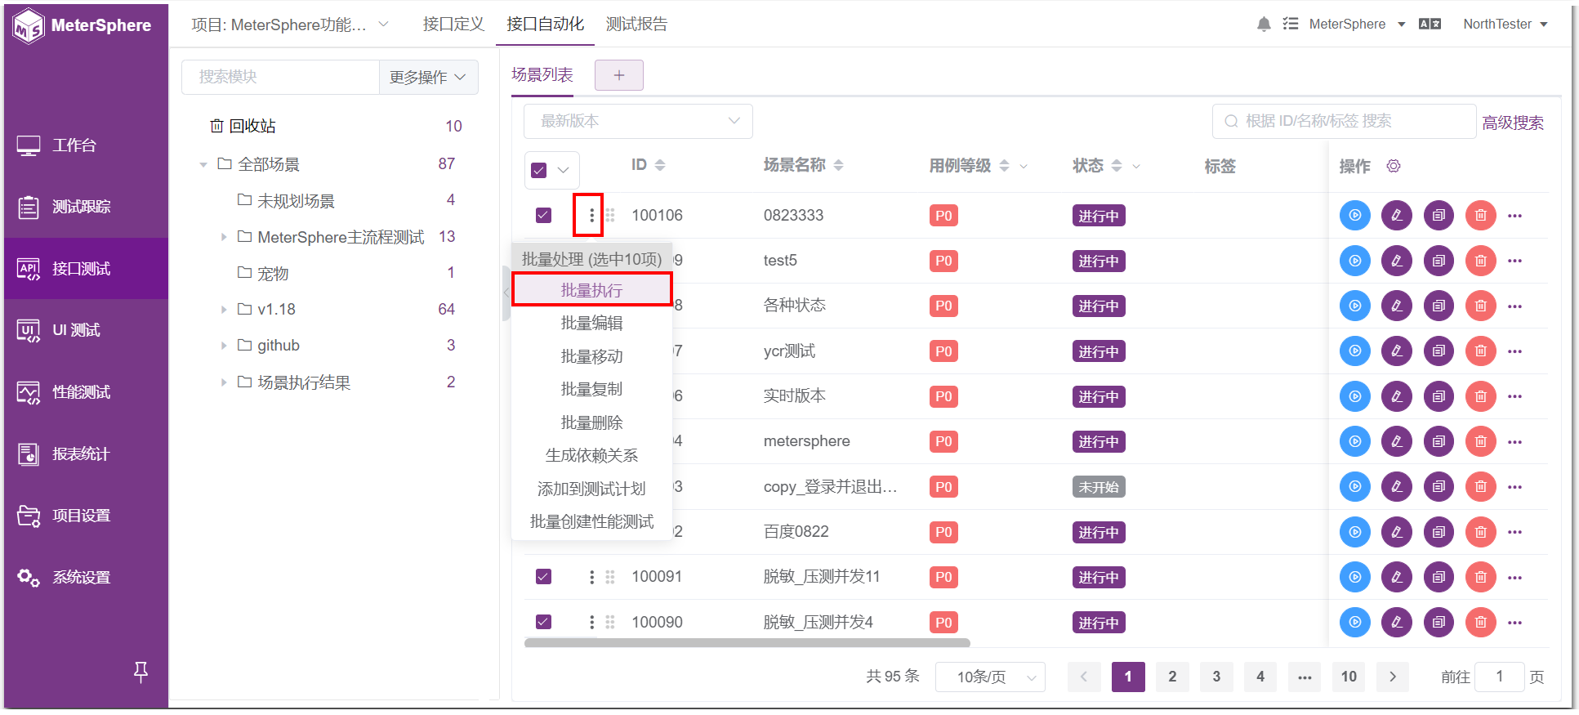Click the 搜索模块 search box
This screenshot has height=715, width=1579.
click(280, 77)
